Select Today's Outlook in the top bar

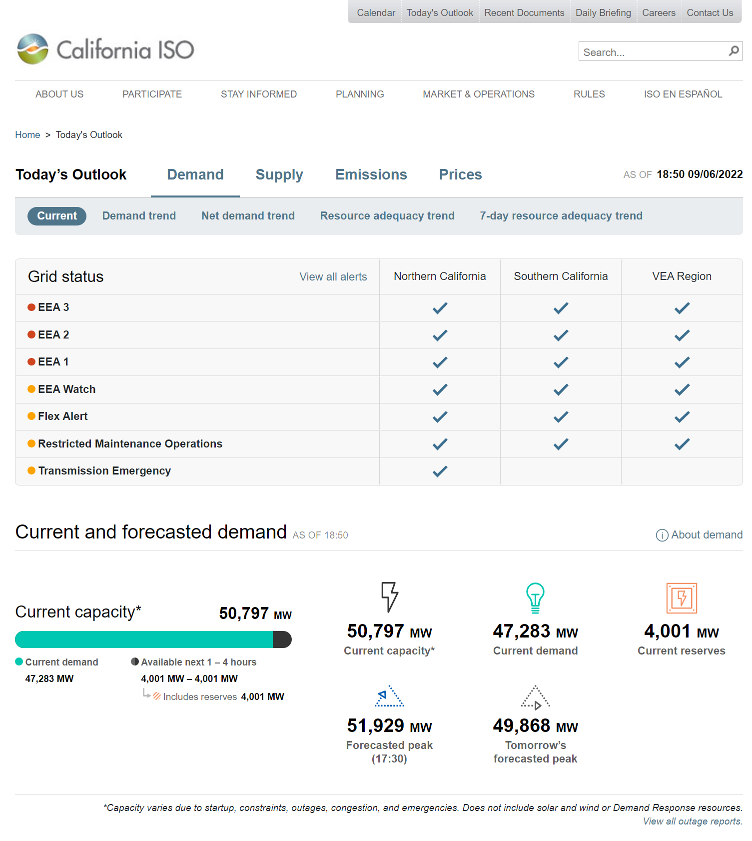(x=440, y=12)
